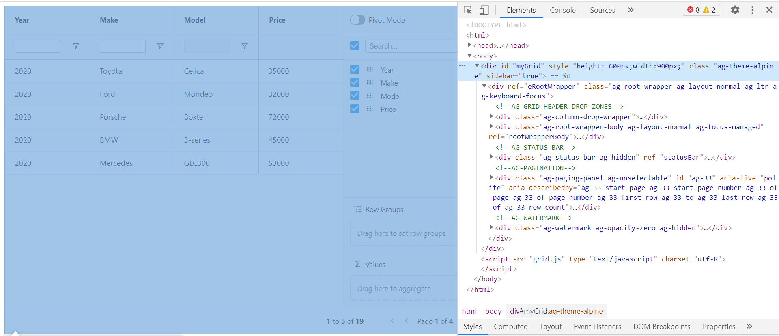Switch to the Sources tab
779x336 pixels.
click(602, 10)
